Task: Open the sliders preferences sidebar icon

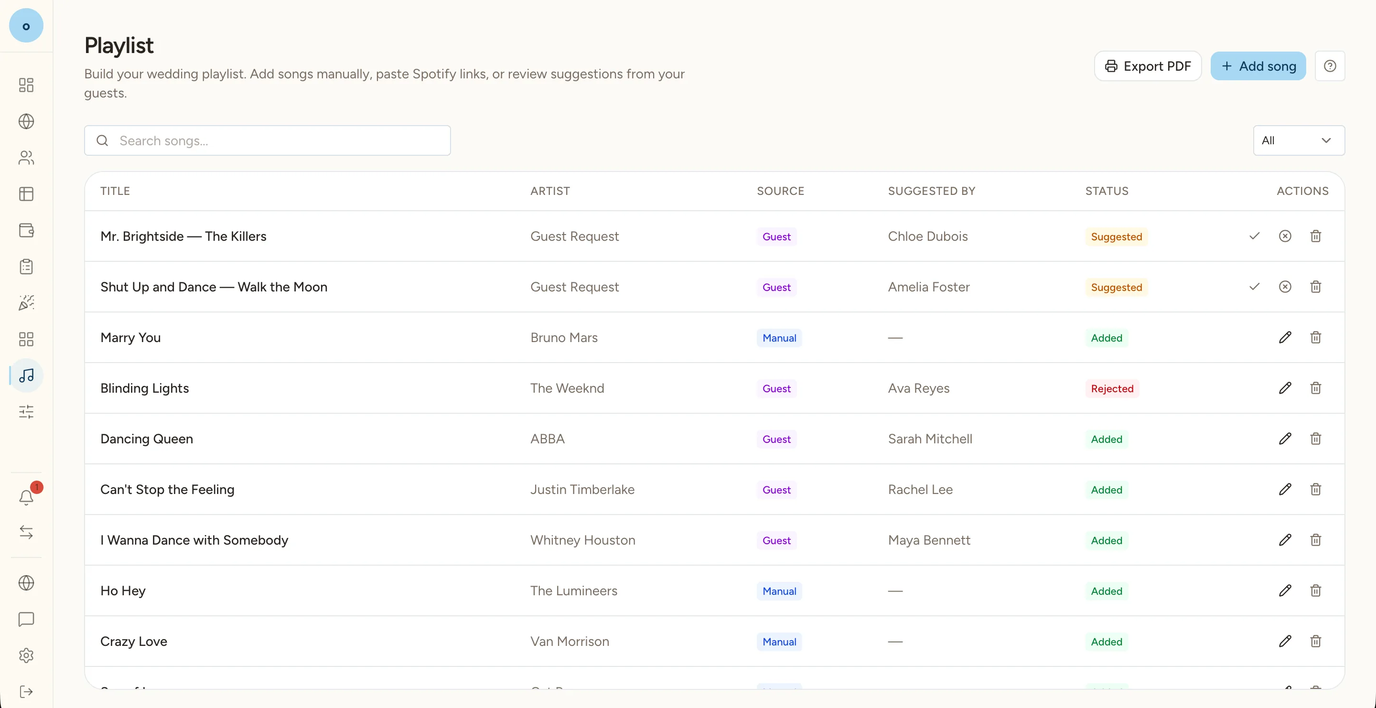Action: point(26,412)
